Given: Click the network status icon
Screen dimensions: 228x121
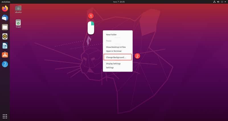Looking at the screenshot, I should tap(214, 2).
